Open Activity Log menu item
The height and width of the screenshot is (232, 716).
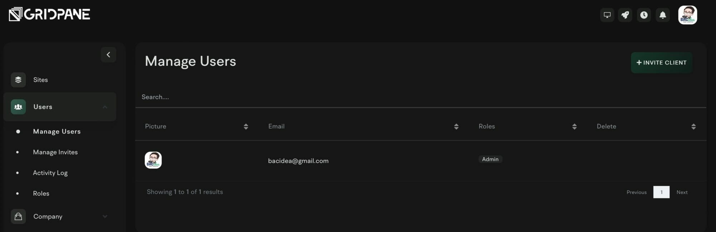[x=50, y=173]
